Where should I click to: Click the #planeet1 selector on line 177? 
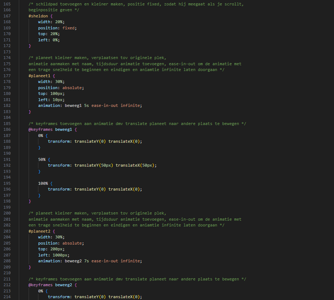coord(39,76)
